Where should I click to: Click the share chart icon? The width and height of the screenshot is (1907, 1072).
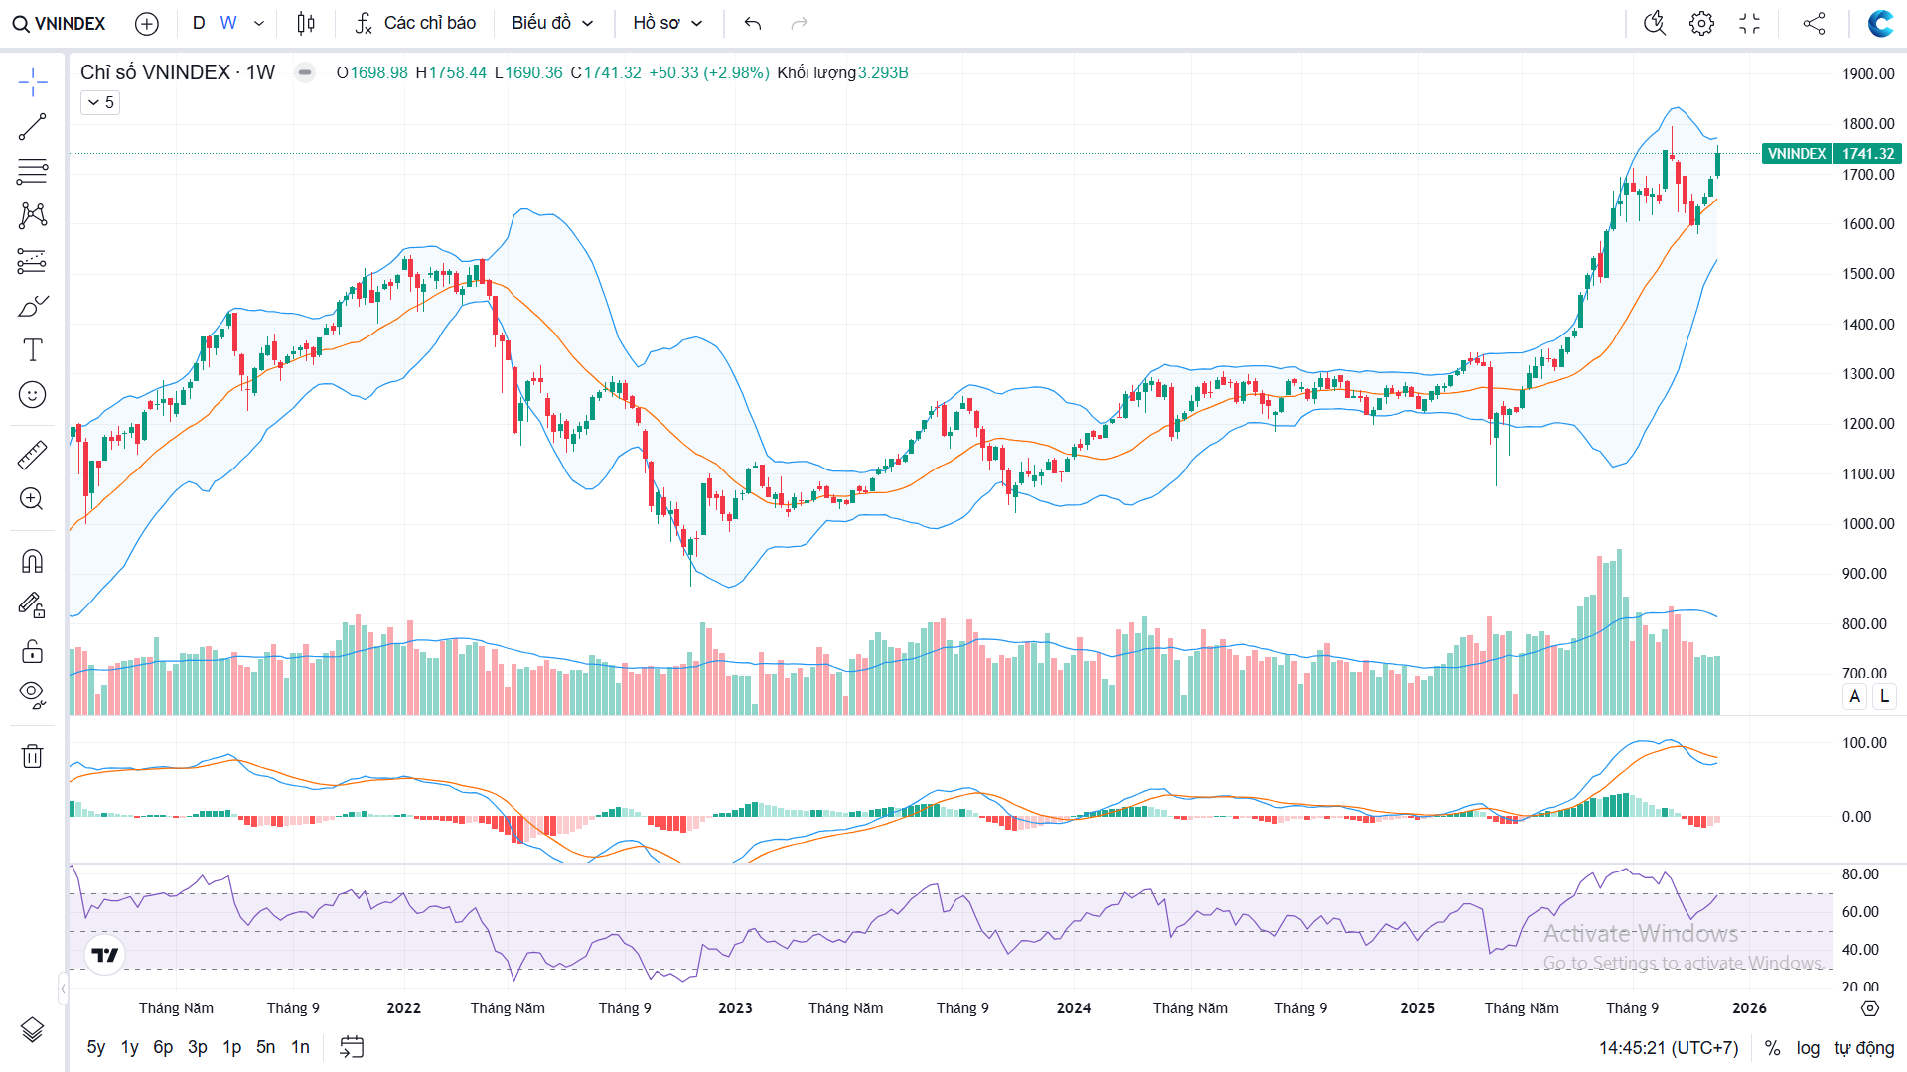click(x=1814, y=23)
